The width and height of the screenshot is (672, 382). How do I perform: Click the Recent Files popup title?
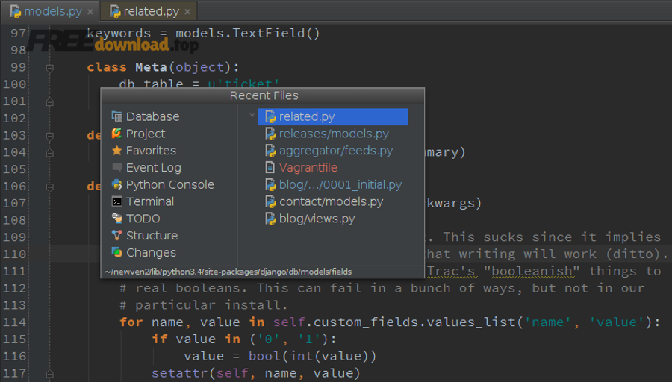(264, 95)
